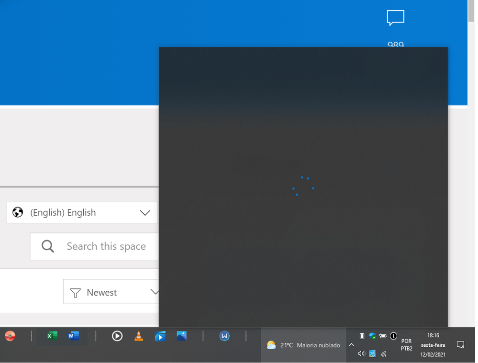This screenshot has height=363, width=478.
Task: Click the globe icon beside English
Action: pyautogui.click(x=18, y=212)
